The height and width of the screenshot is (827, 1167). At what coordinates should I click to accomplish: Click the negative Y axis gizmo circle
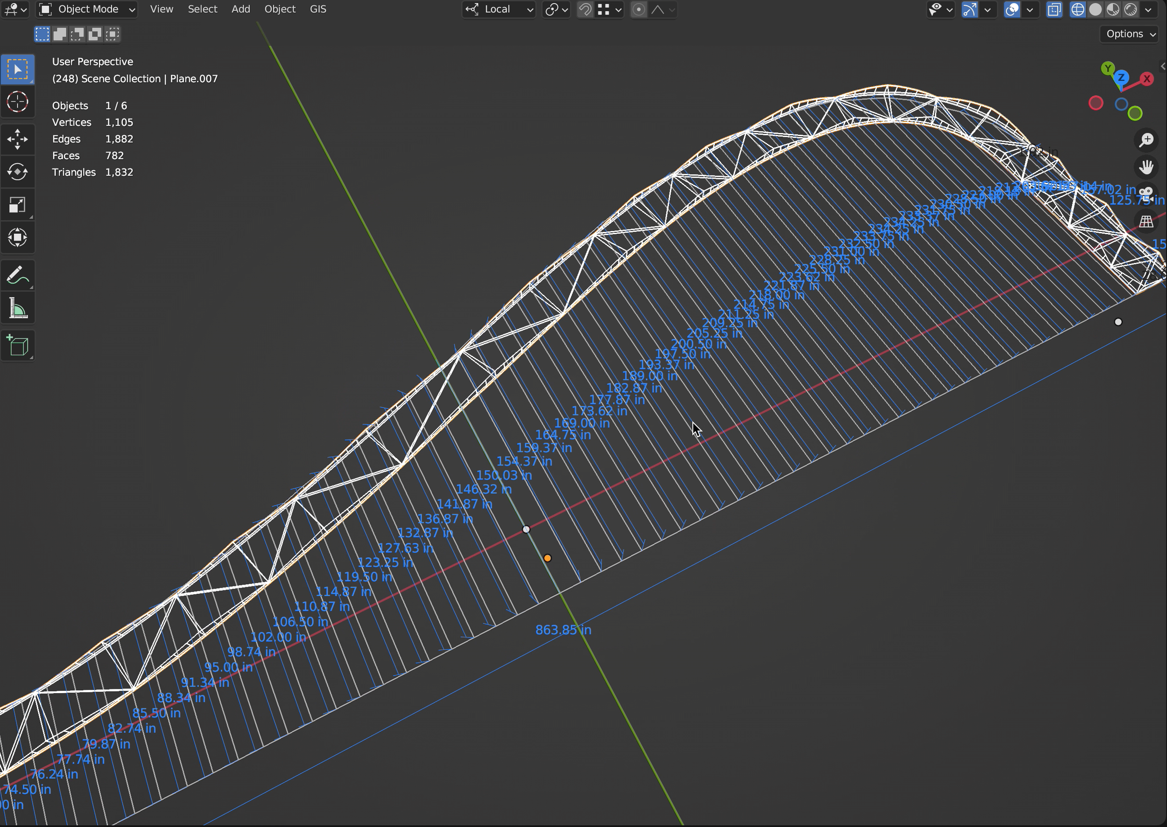pyautogui.click(x=1134, y=113)
